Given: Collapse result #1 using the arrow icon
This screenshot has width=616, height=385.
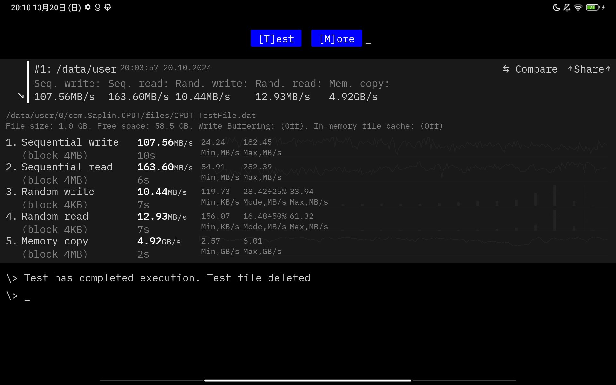Looking at the screenshot, I should tap(21, 96).
